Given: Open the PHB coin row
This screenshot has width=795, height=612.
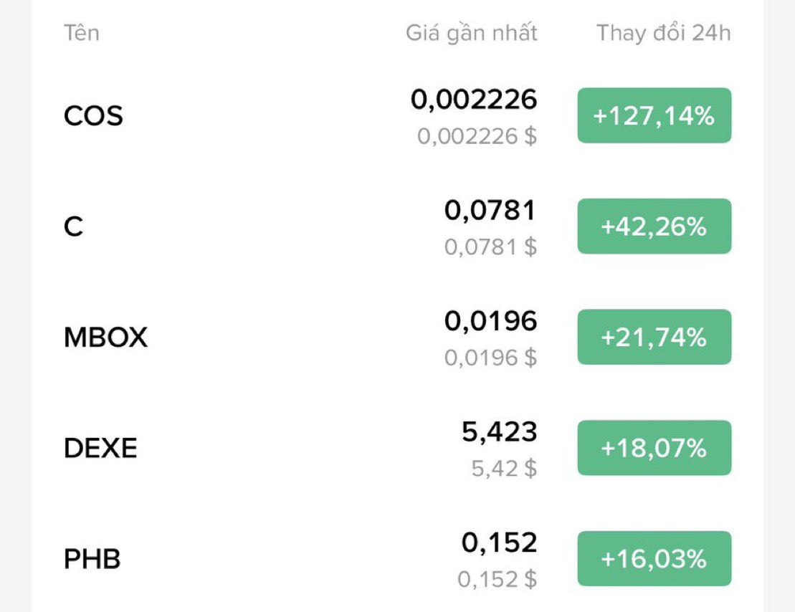Looking at the screenshot, I should [92, 559].
